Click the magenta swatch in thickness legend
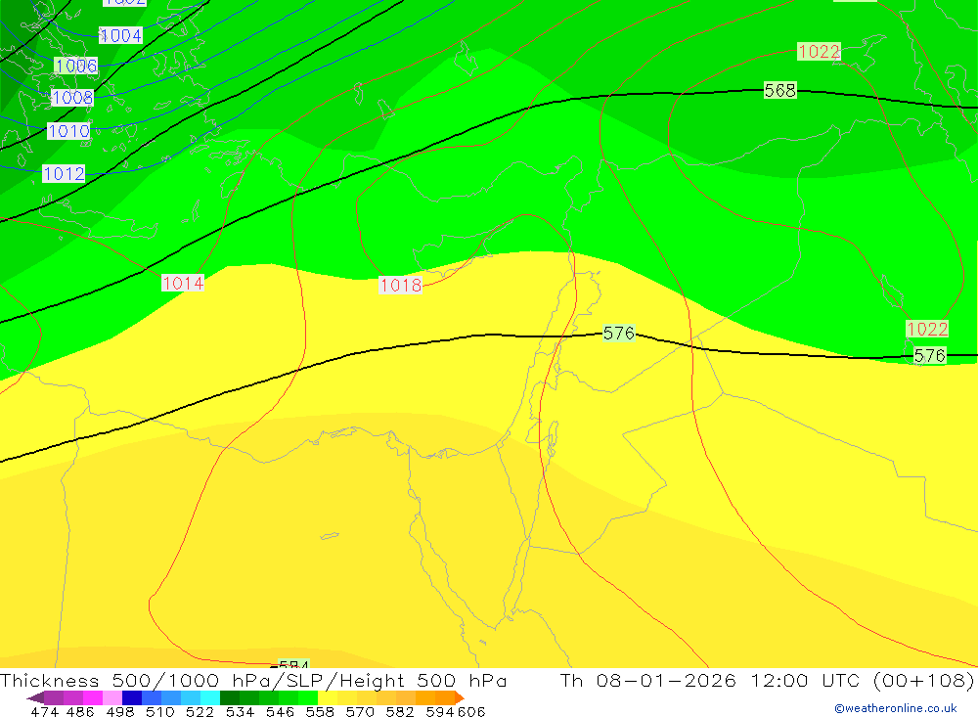978x717 pixels. 93,697
